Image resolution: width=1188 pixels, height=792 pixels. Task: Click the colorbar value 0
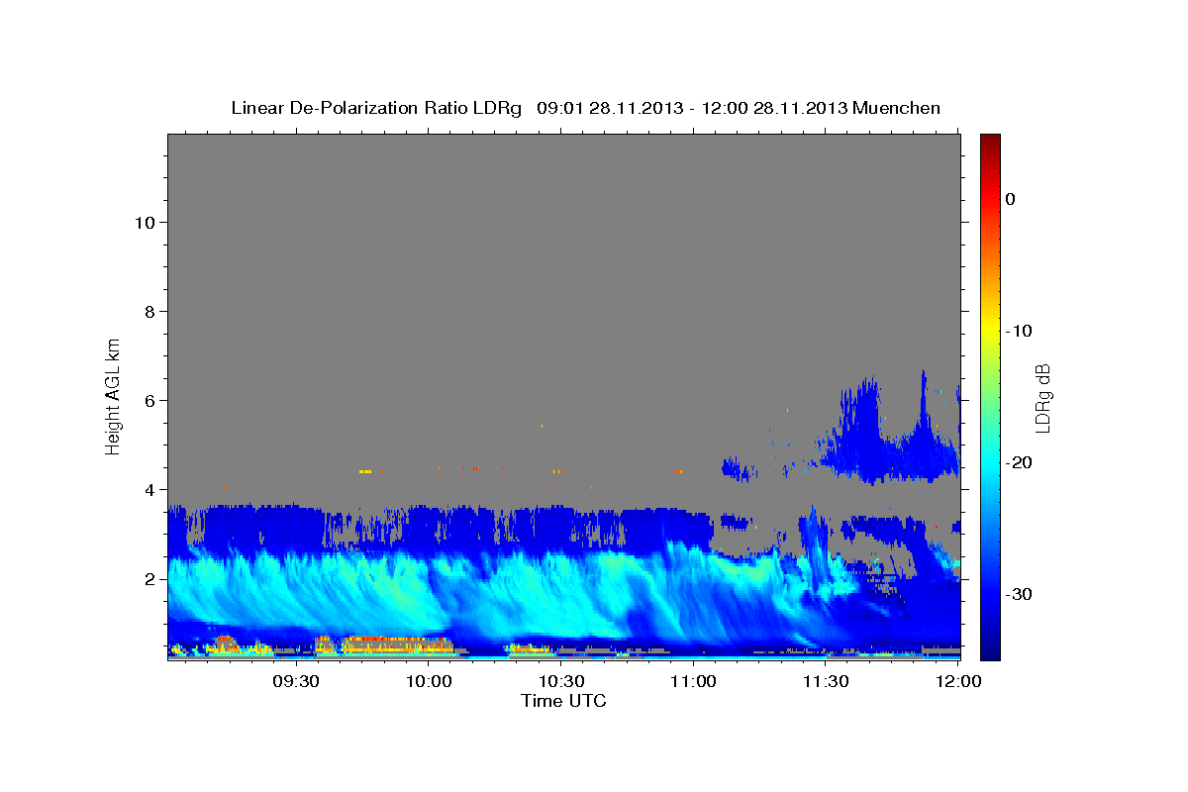(1010, 199)
